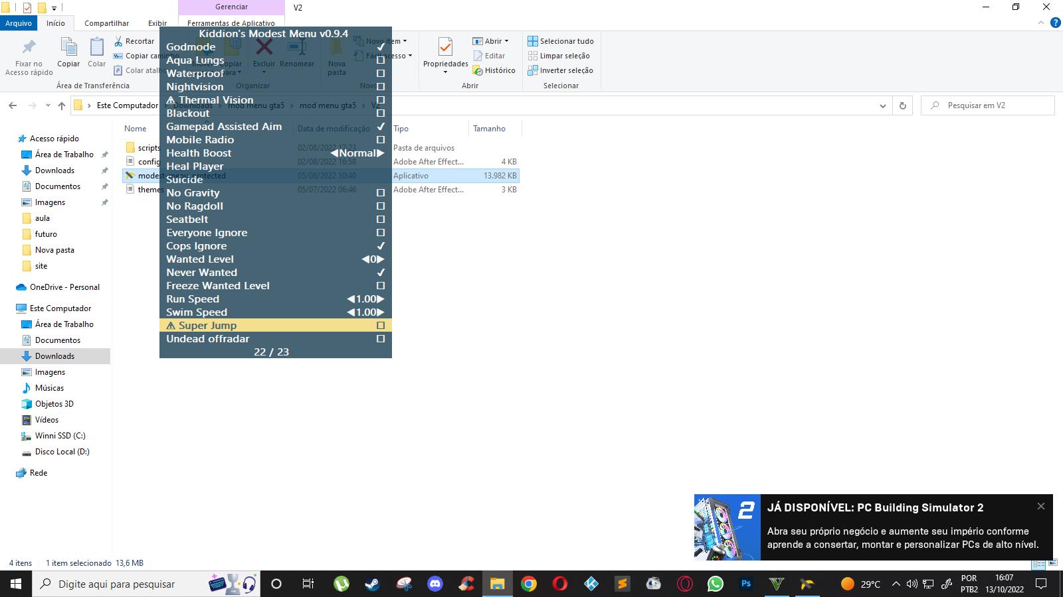Image resolution: width=1063 pixels, height=597 pixels.
Task: Open the address bar history dropdown
Action: (x=882, y=105)
